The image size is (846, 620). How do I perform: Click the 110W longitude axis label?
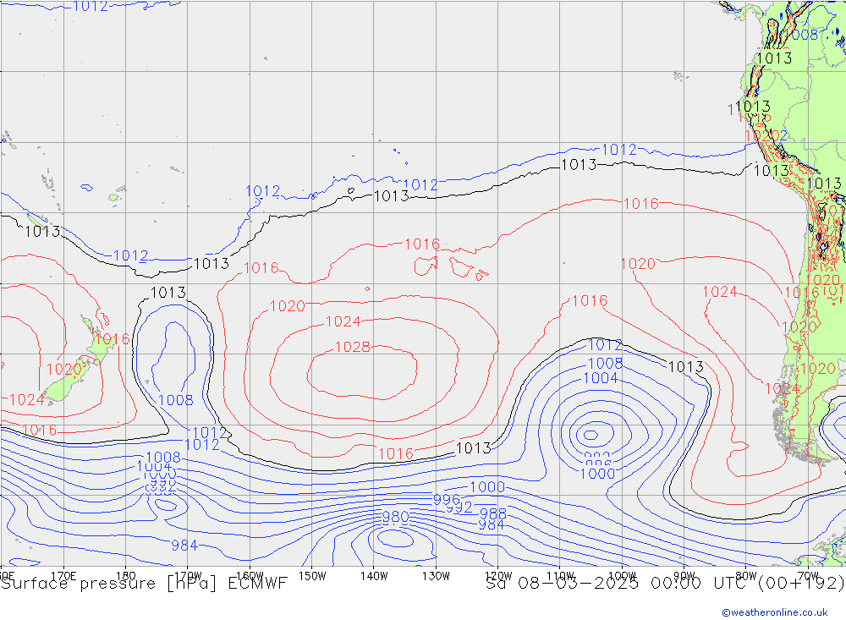(560, 576)
